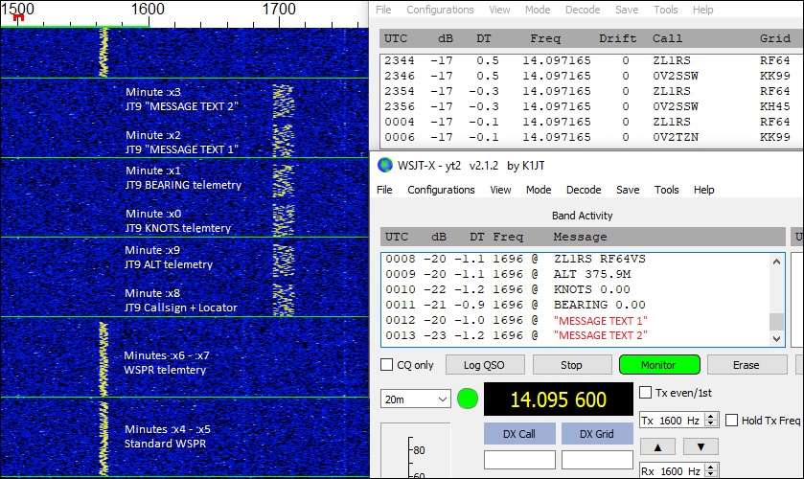Click the down arrow frequency button
Screen dimensions: 804x479
[701, 446]
